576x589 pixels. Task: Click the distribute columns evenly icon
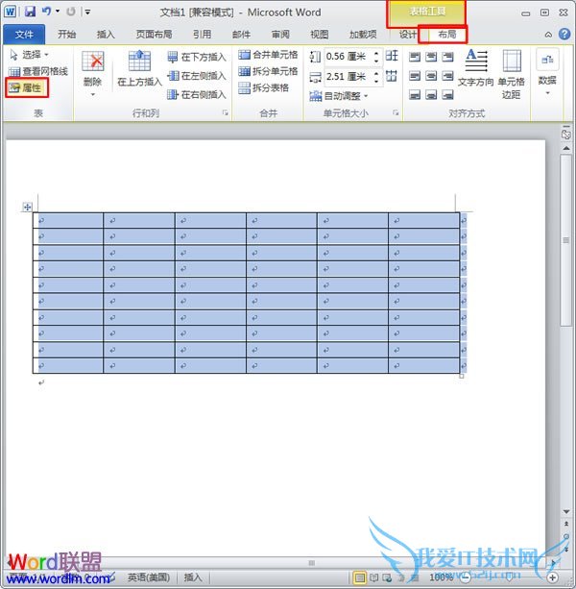tap(392, 76)
